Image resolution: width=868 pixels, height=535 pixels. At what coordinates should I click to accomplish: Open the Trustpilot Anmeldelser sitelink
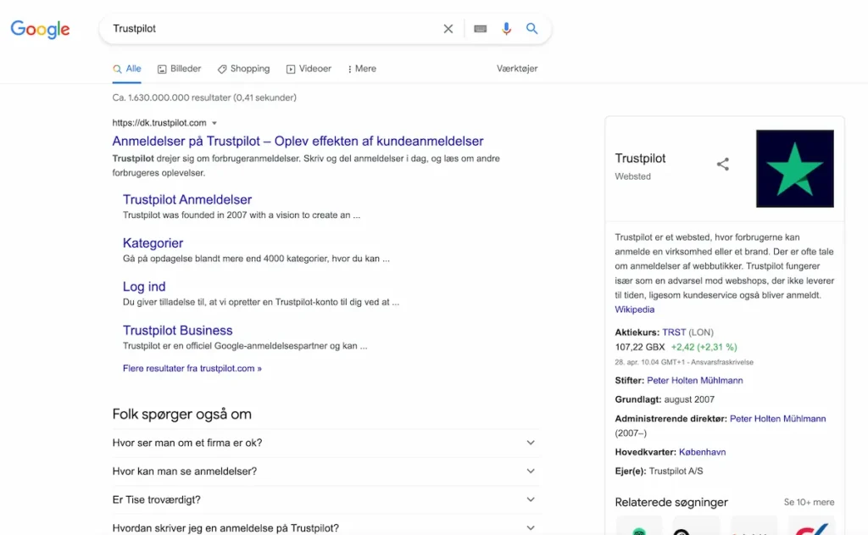click(187, 199)
